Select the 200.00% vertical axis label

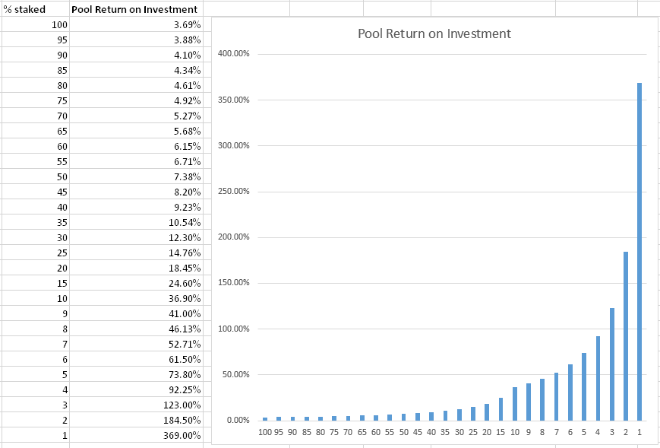click(233, 237)
